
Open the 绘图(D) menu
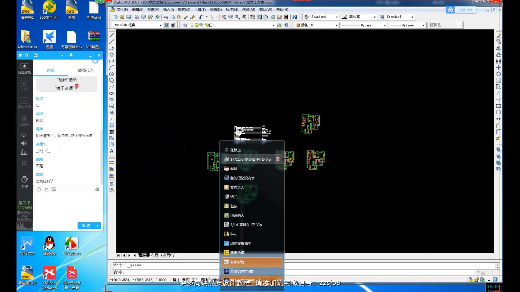(216, 9)
